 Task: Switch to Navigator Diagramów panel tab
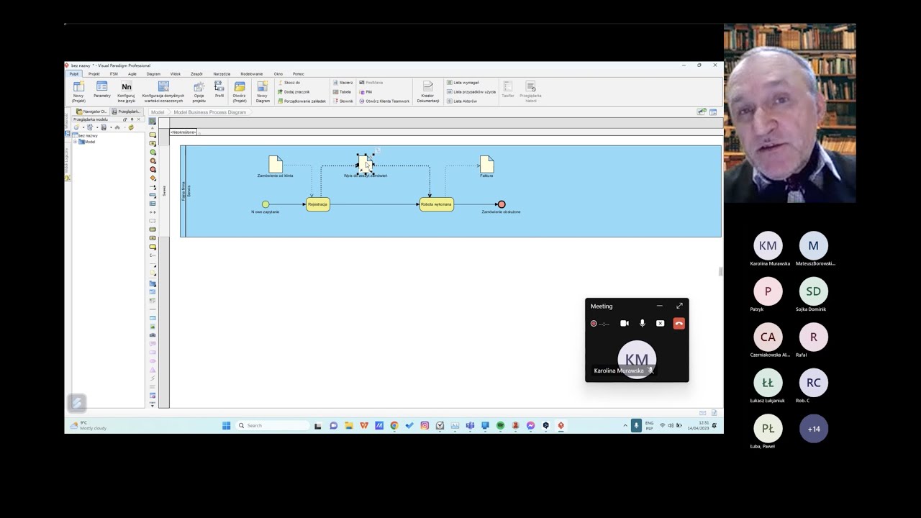pyautogui.click(x=92, y=112)
